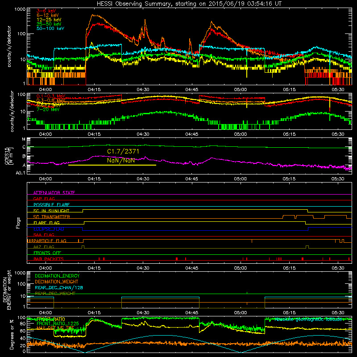The image size is (357, 357).
Task: Select the yellow 12-25 keV legend label
Action: click(x=49, y=20)
